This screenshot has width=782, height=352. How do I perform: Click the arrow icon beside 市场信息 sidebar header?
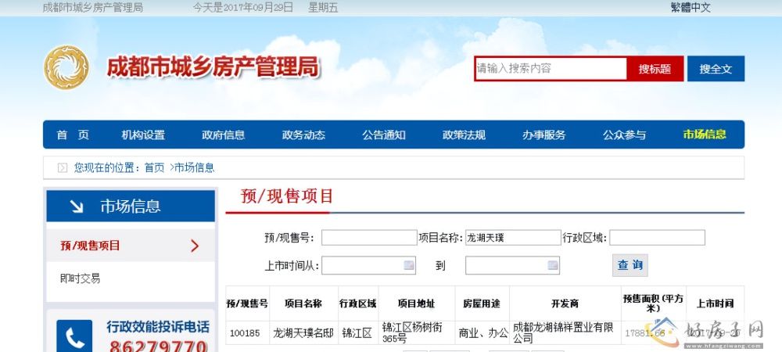[x=77, y=207]
